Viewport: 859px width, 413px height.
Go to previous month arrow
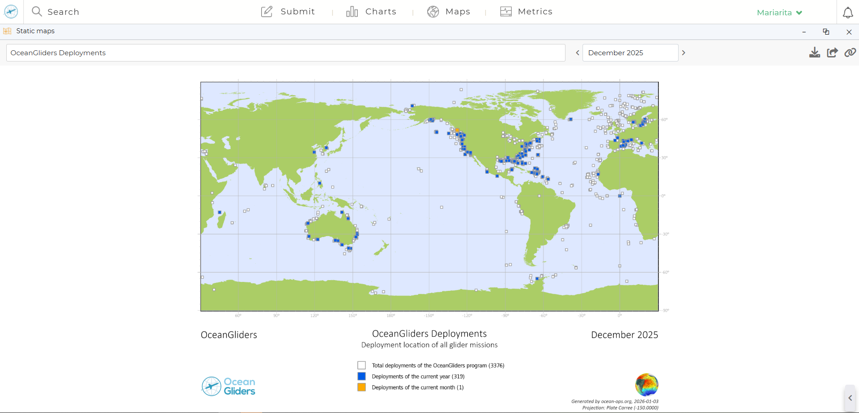tap(578, 53)
